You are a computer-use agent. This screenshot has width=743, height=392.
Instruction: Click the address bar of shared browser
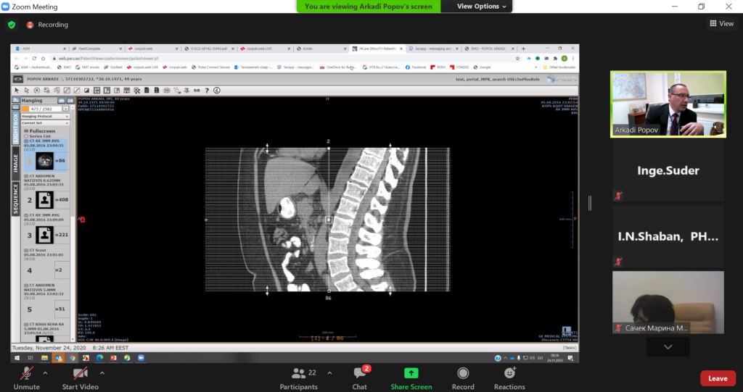coord(284,58)
